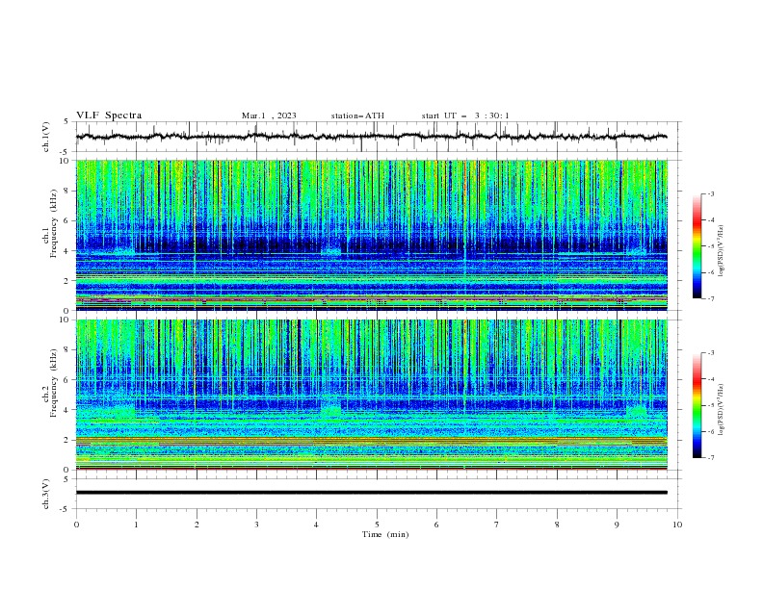
Task: Click the time axis tick label "7"
Action: click(x=497, y=525)
